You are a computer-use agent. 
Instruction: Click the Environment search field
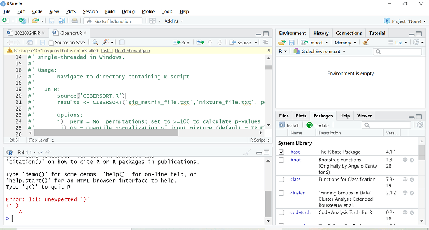click(x=398, y=52)
